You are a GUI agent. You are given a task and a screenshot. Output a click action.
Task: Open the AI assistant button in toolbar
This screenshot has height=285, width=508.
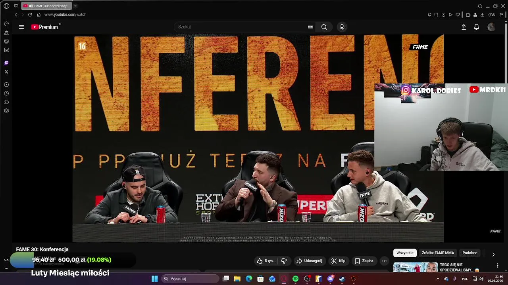point(492,15)
